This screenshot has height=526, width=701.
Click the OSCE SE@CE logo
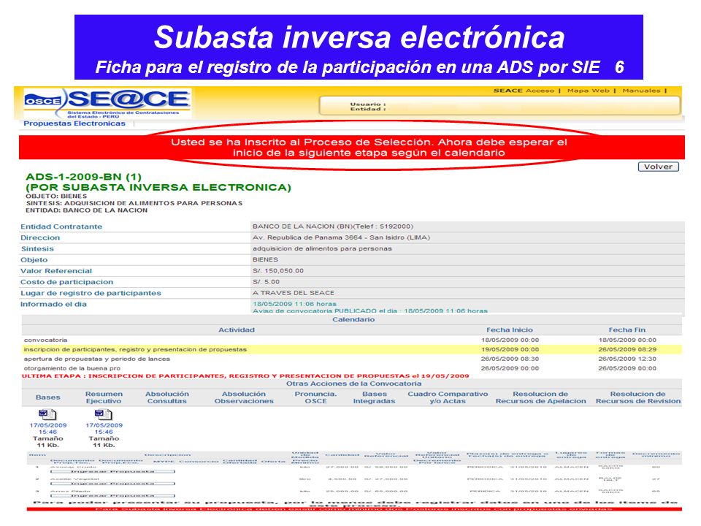107,103
